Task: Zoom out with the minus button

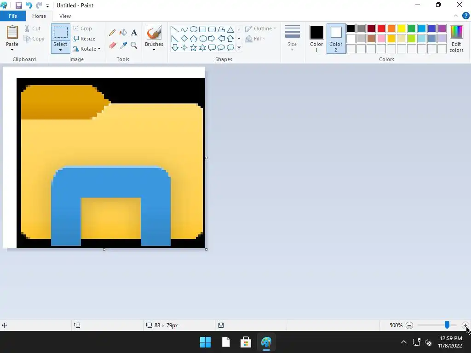Action: [409, 325]
